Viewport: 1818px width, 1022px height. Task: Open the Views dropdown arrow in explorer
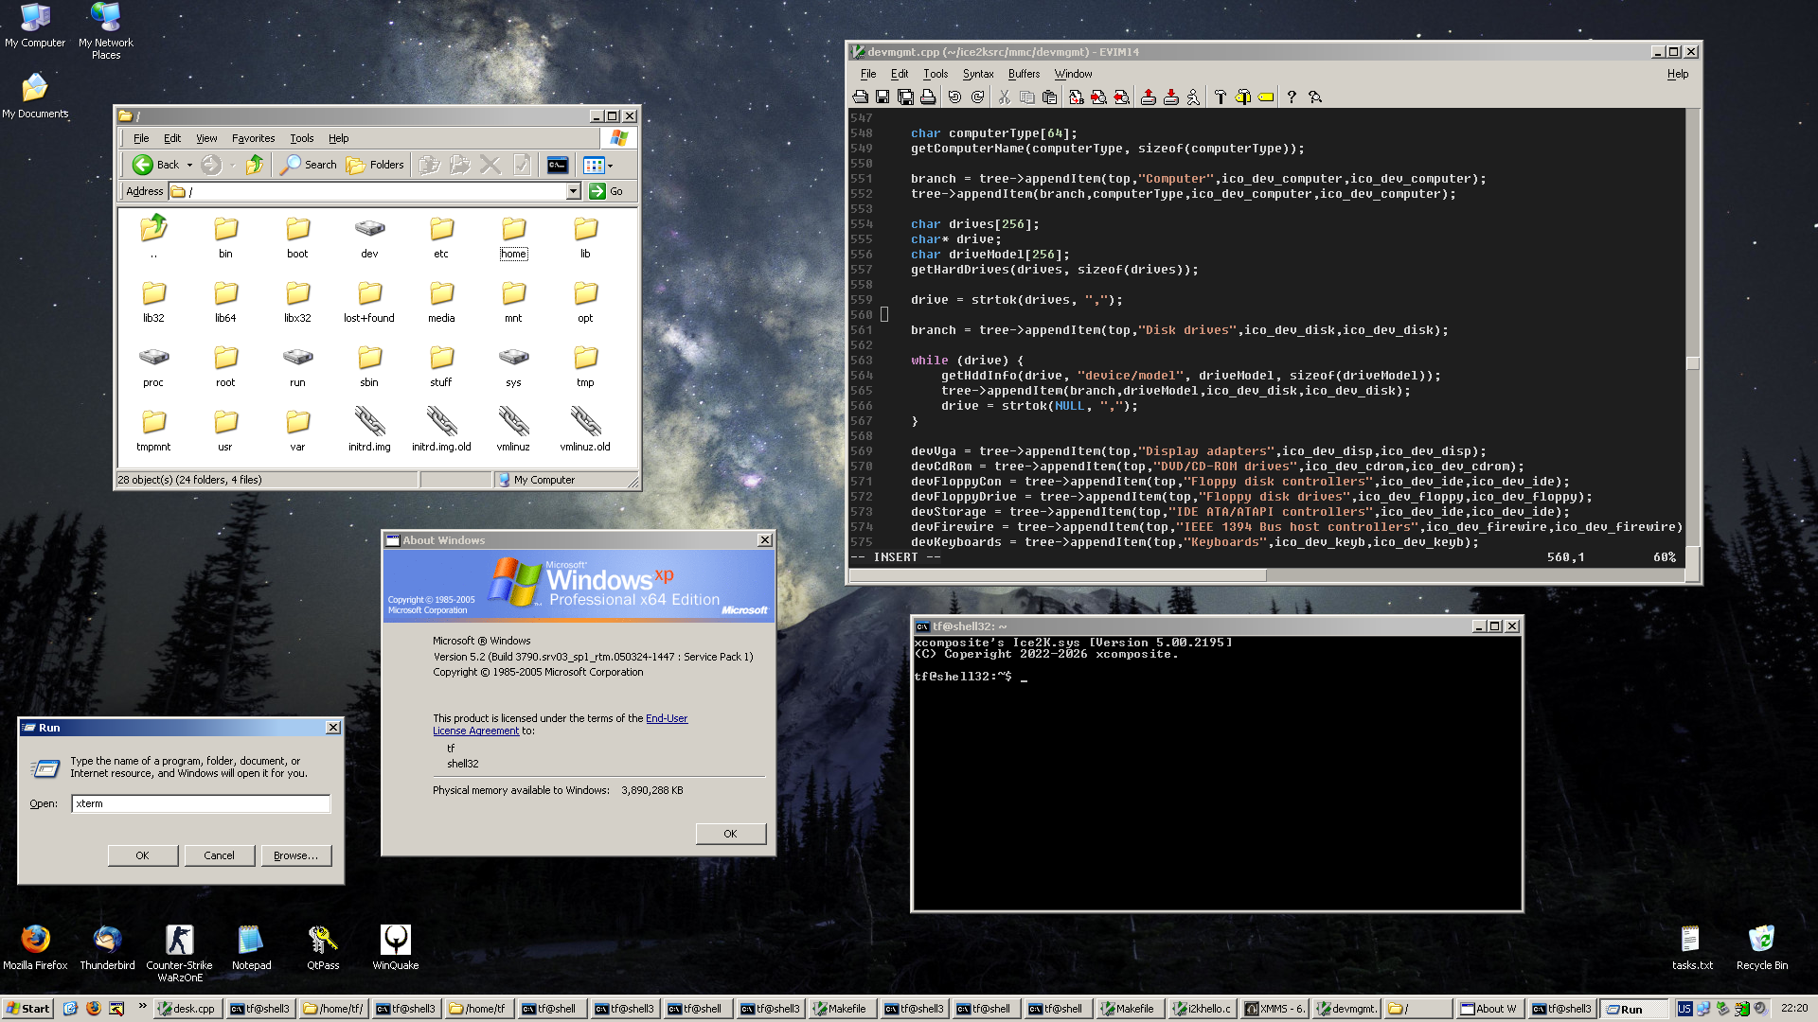coord(610,166)
